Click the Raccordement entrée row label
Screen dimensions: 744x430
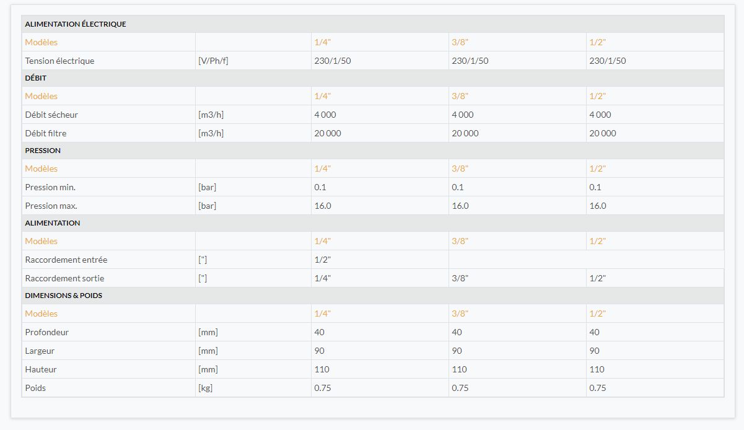pyautogui.click(x=66, y=260)
